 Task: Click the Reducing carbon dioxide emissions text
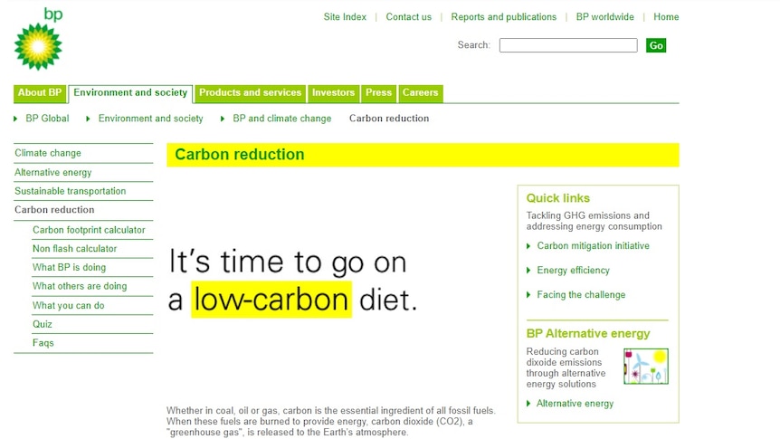tap(566, 367)
